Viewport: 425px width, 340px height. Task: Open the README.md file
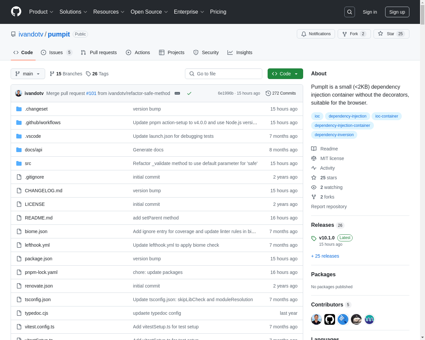(x=39, y=218)
